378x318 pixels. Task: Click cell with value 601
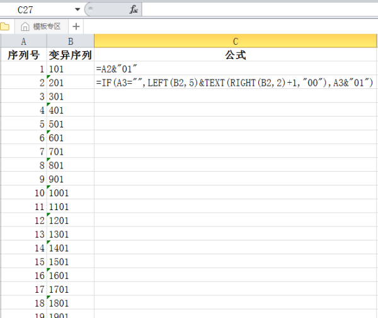click(x=71, y=138)
